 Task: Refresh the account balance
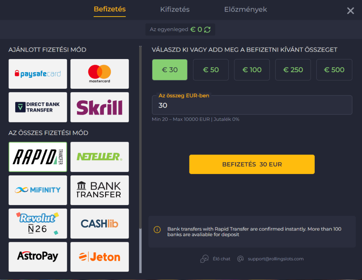207,30
